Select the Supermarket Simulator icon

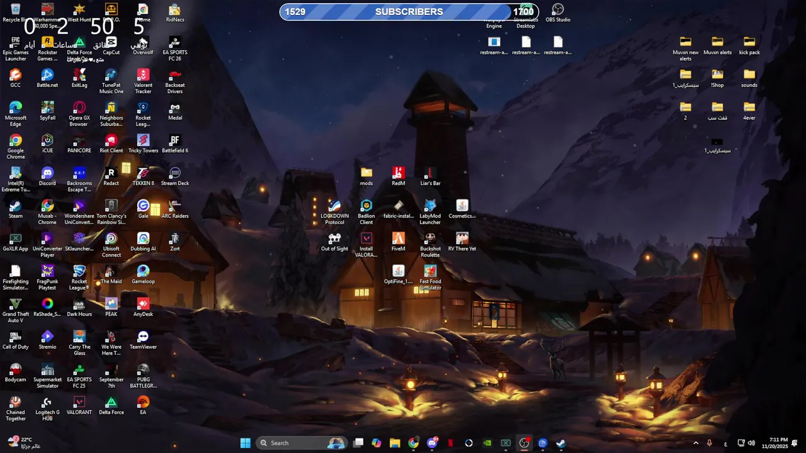point(47,376)
